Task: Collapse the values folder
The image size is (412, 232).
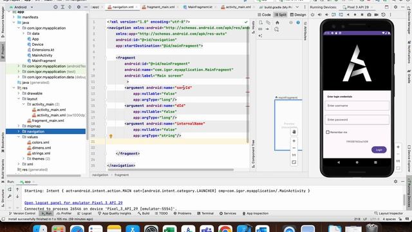Action: pos(19,137)
